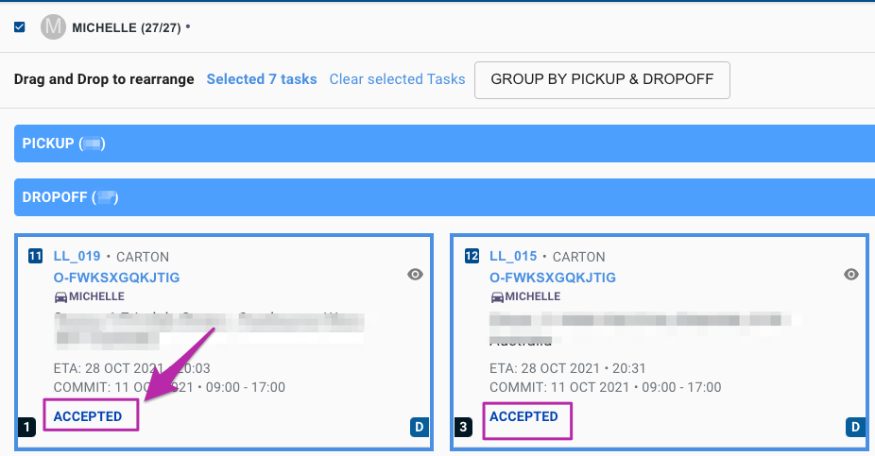
Task: Click the D dropoff badge on LL_015 card
Action: [x=855, y=428]
